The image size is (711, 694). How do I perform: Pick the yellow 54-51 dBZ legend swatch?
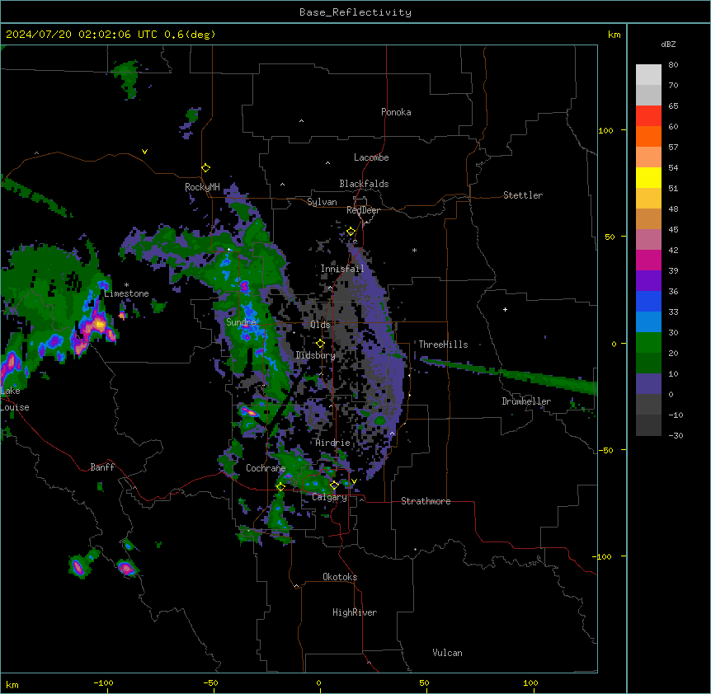coord(648,177)
